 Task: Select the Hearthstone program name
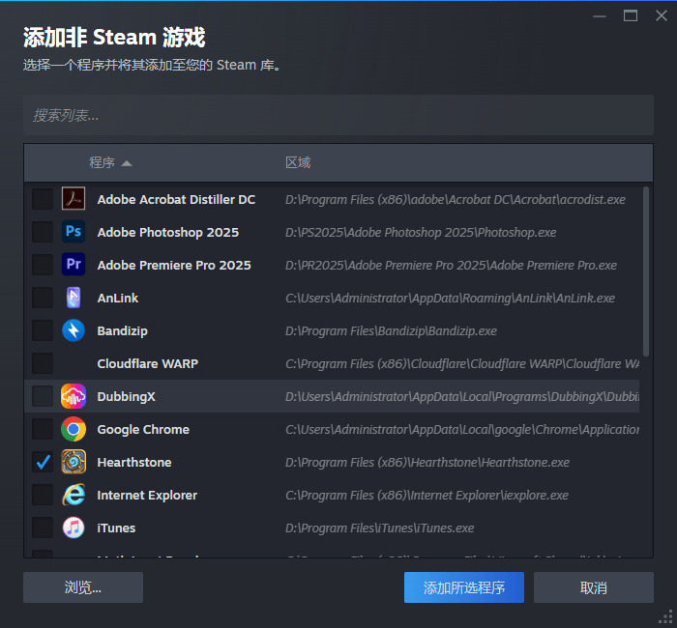[x=134, y=463]
